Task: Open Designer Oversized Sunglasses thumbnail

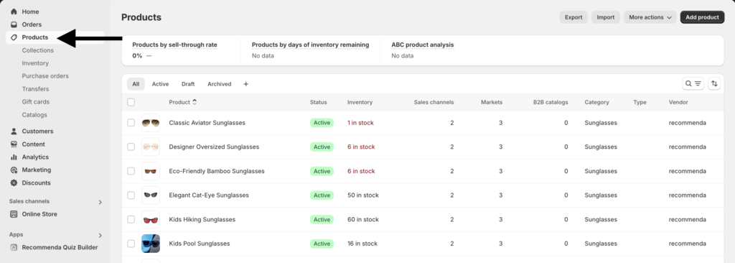Action: coord(151,147)
